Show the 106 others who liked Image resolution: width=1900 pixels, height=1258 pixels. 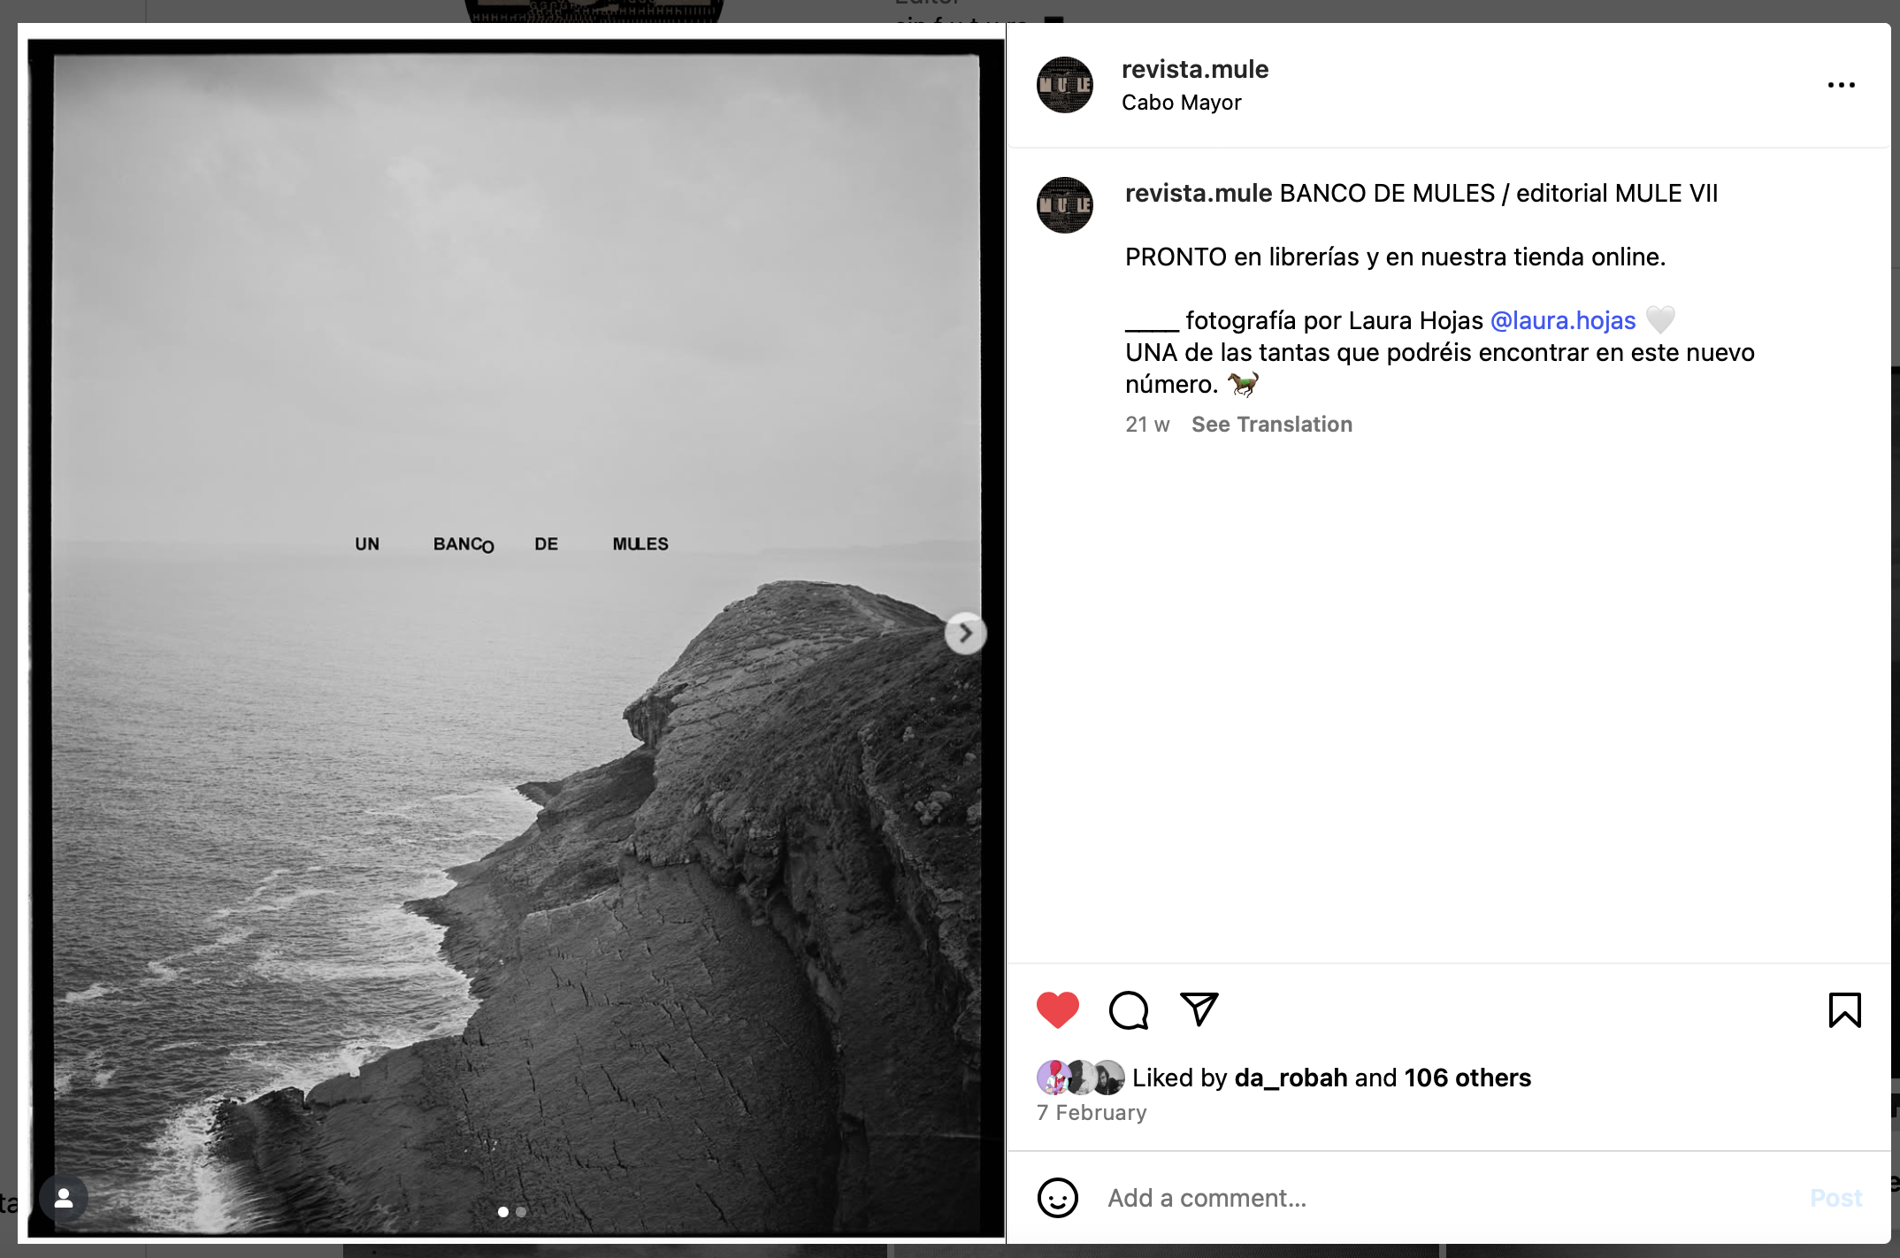pos(1467,1078)
